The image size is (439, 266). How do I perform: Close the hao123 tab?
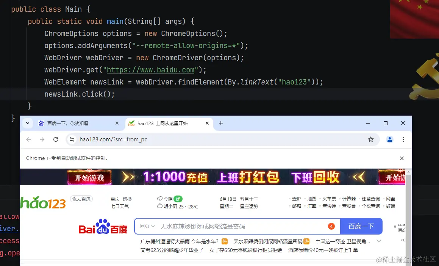[207, 123]
